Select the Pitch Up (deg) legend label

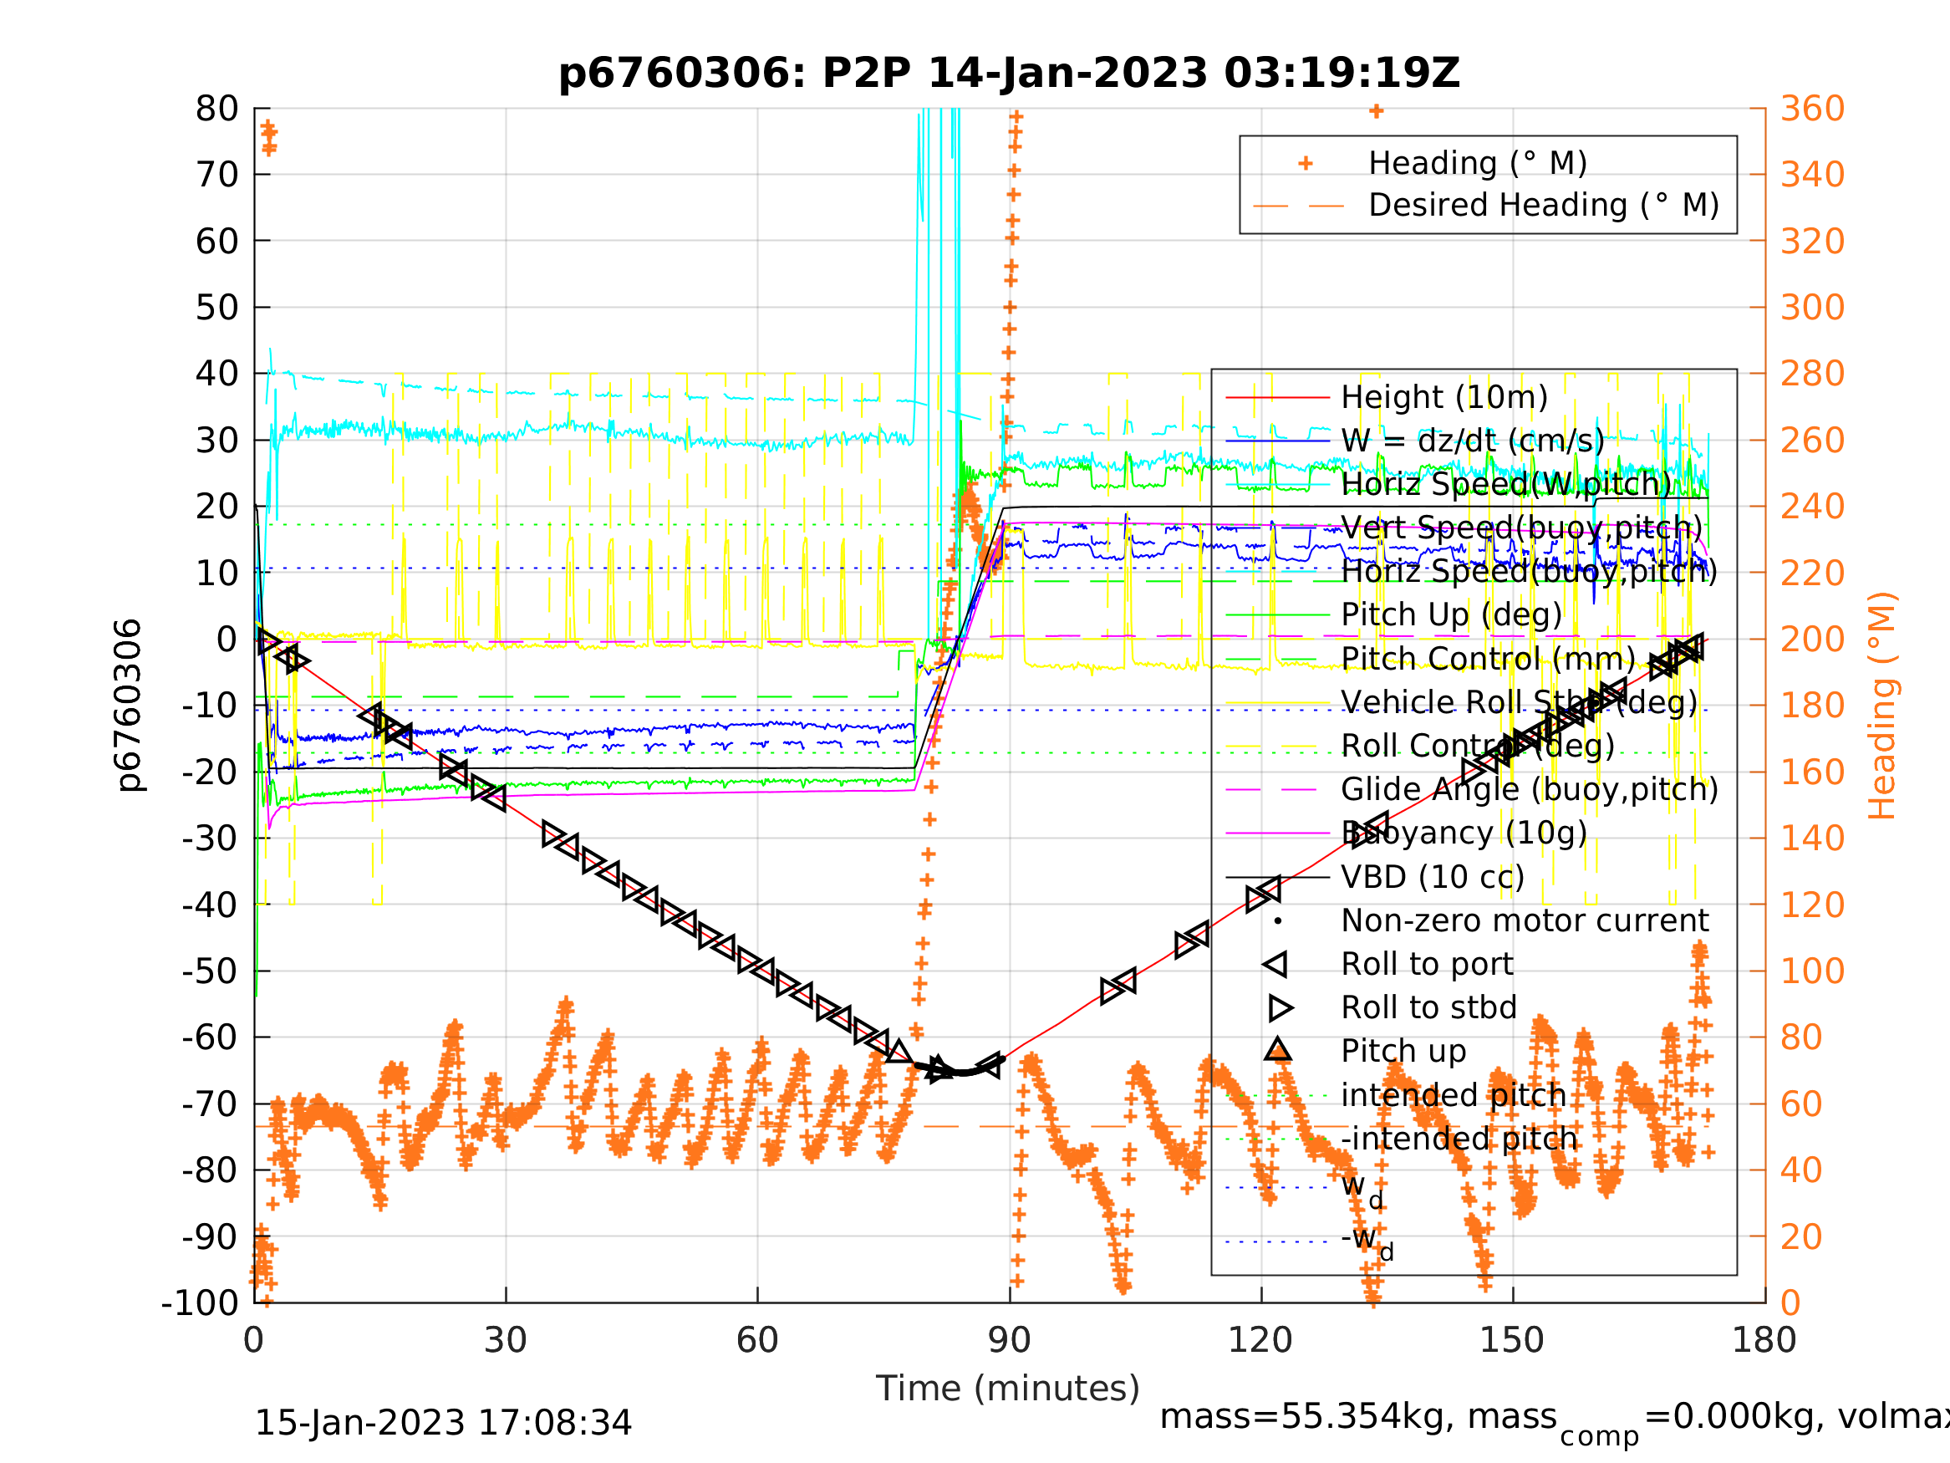coord(1452,614)
